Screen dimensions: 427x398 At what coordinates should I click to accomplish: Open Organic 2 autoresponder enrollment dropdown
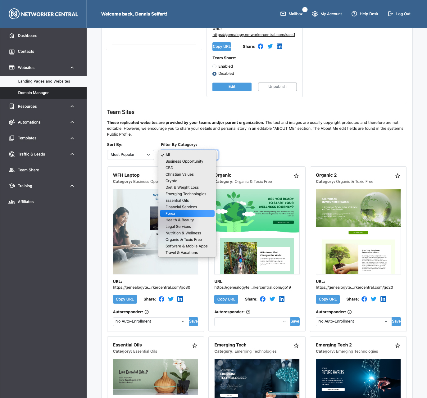click(x=353, y=321)
